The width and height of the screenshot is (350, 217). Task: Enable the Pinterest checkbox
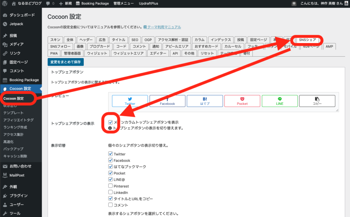coord(110,186)
